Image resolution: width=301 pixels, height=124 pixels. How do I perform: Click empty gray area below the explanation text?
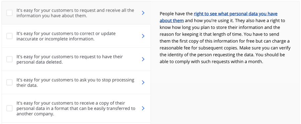tap(225, 96)
